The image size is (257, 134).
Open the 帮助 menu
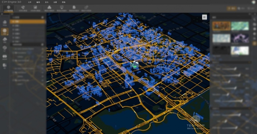pos(64,2)
